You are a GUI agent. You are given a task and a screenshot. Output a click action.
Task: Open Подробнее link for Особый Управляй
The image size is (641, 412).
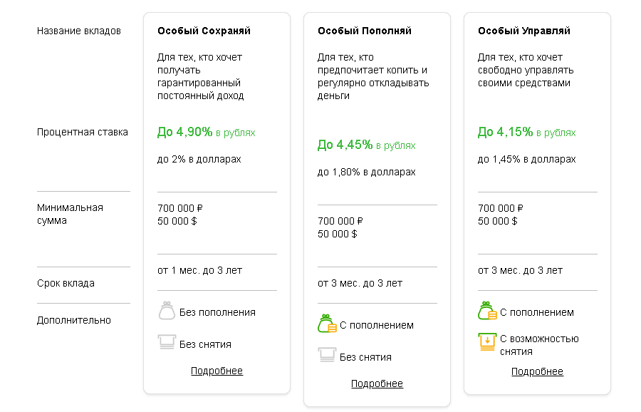[x=537, y=371]
